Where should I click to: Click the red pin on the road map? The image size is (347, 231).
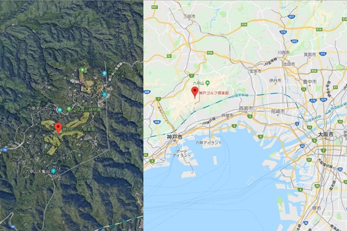coord(195,92)
